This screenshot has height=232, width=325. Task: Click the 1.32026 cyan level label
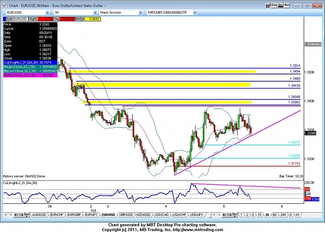coord(294,155)
